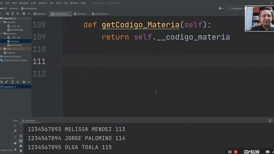Collapse the procesos folder

(x=1, y=33)
